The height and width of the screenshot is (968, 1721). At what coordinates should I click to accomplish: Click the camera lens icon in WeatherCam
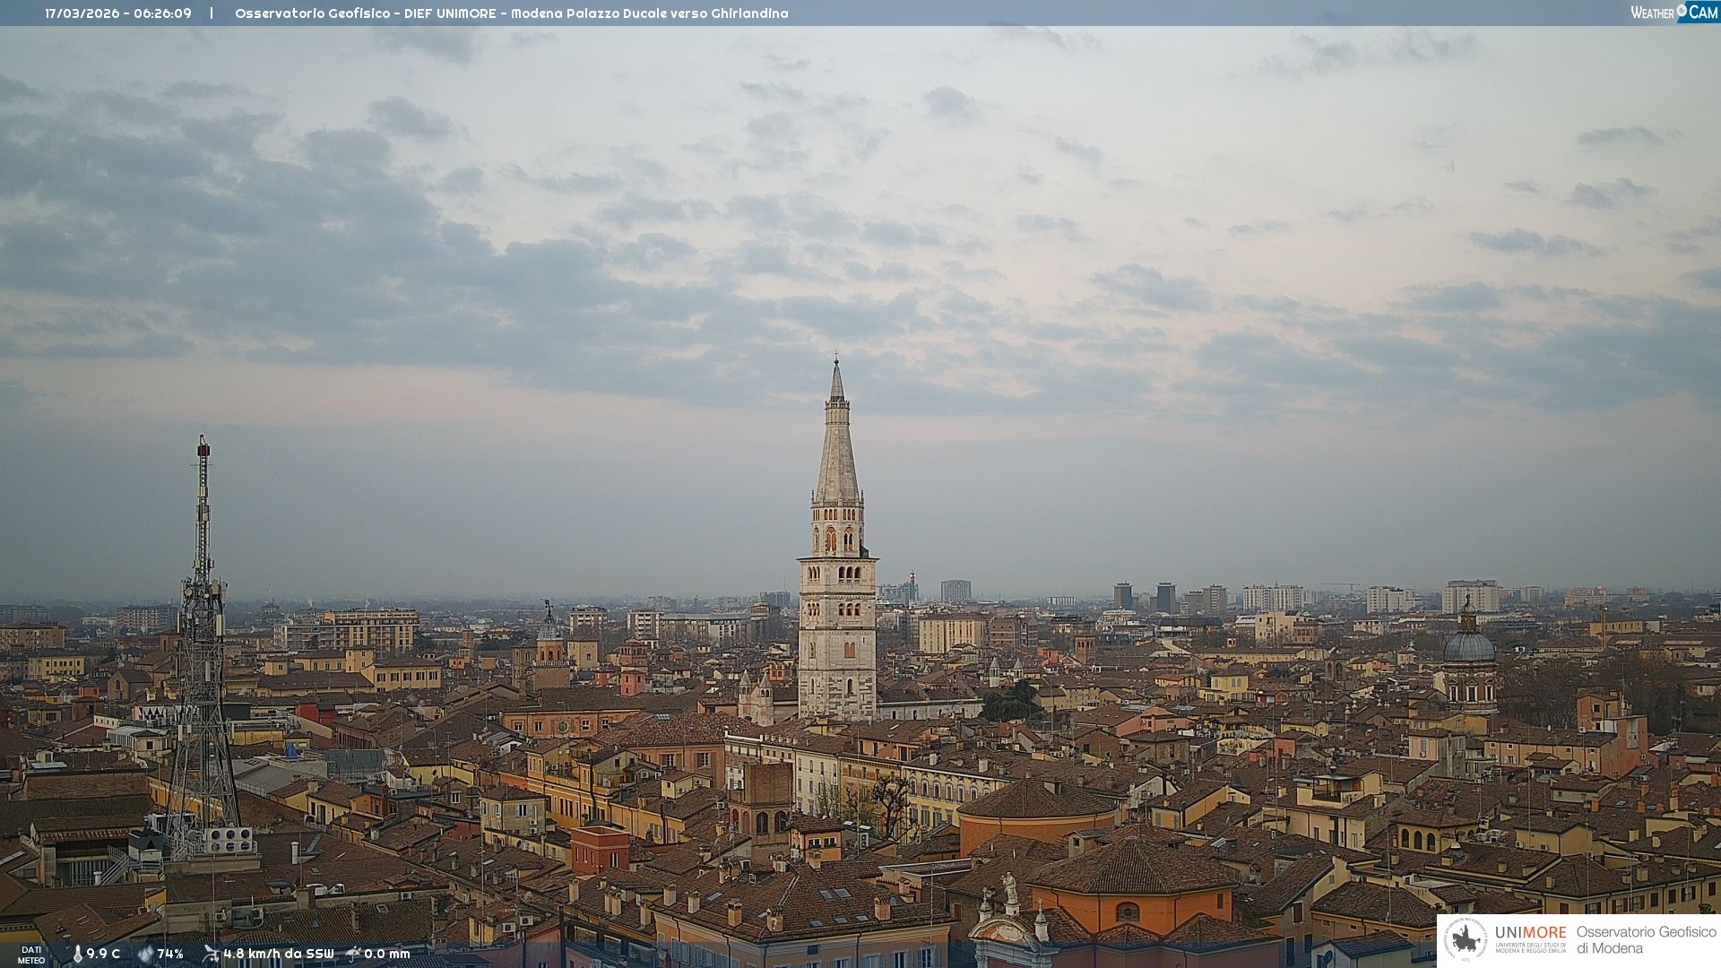(1682, 11)
